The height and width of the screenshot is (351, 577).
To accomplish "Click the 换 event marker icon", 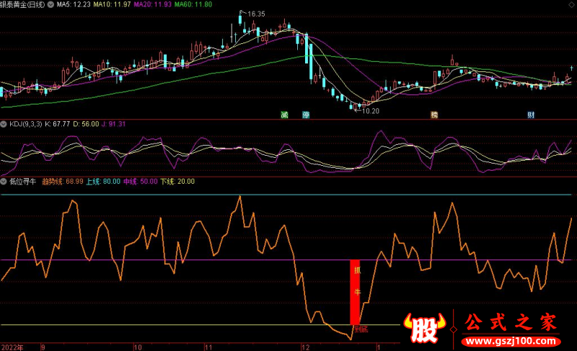I will pyautogui.click(x=434, y=115).
